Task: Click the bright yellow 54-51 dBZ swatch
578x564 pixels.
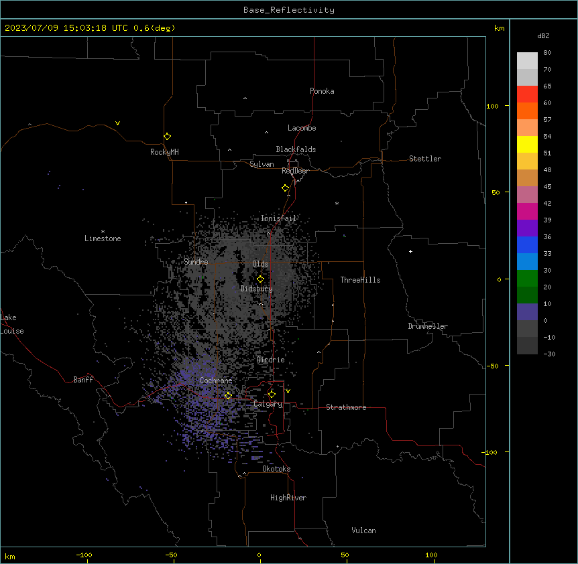Action: 527,144
